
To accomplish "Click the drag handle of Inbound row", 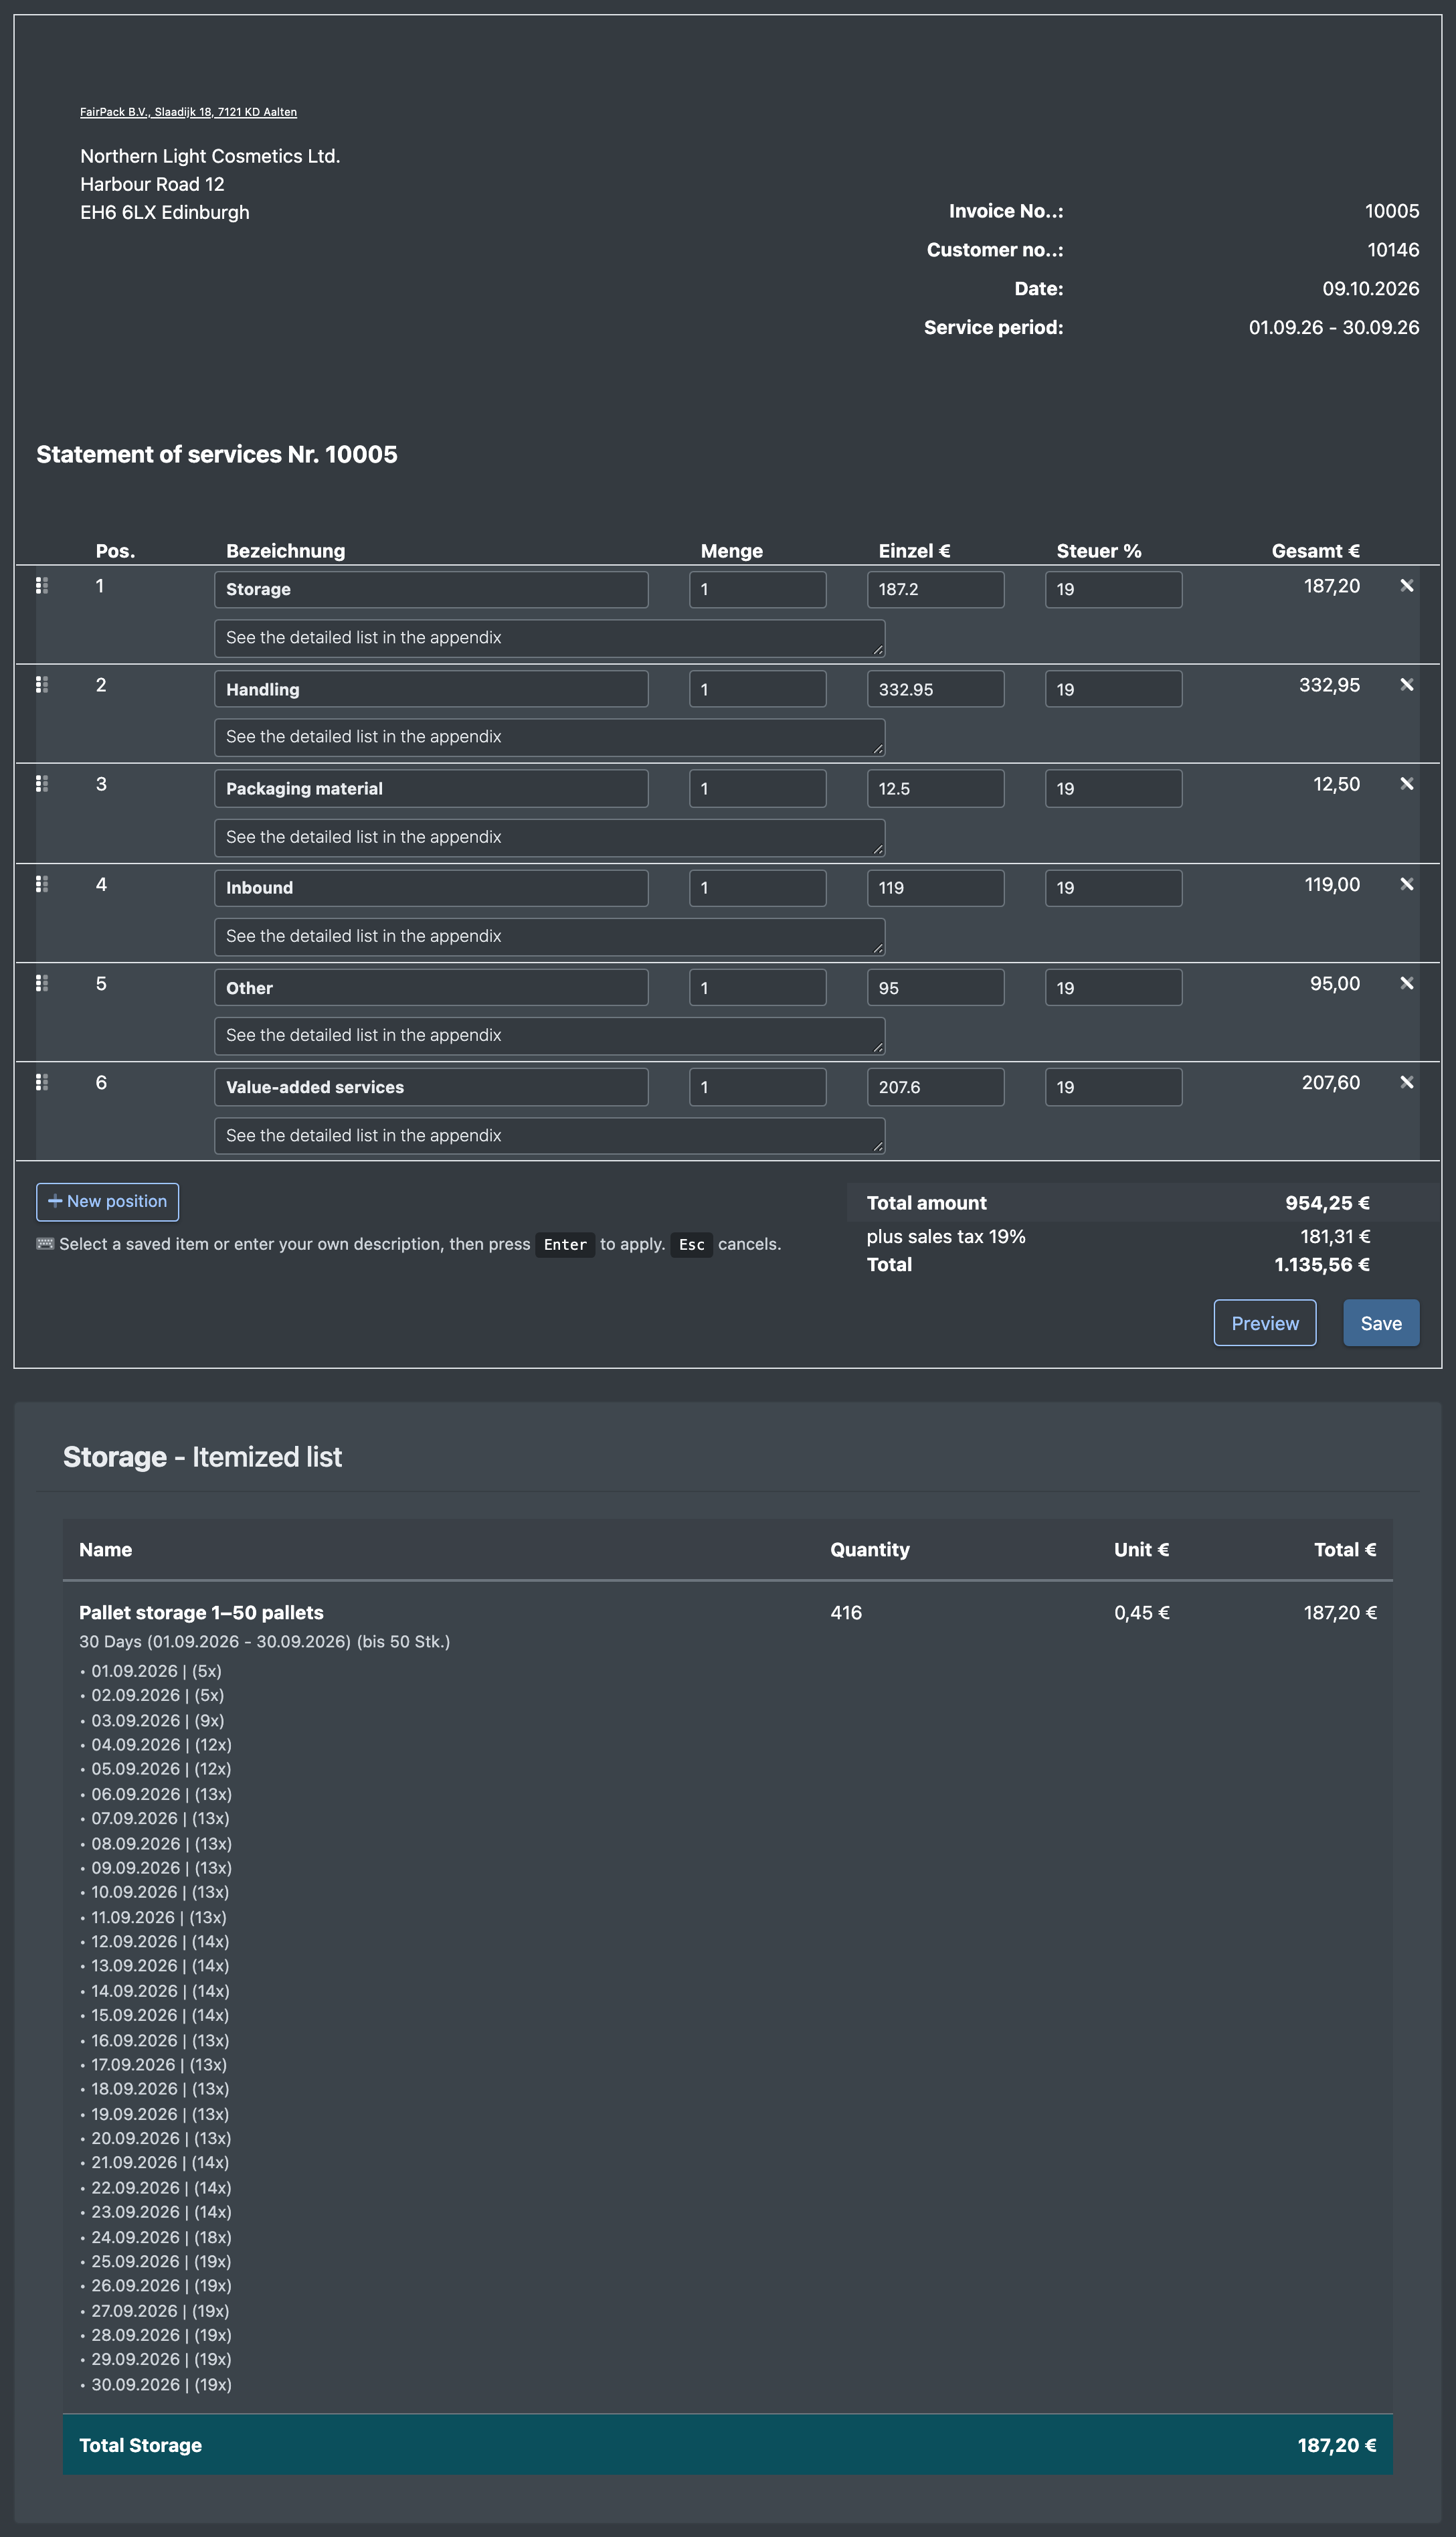I will tap(42, 884).
